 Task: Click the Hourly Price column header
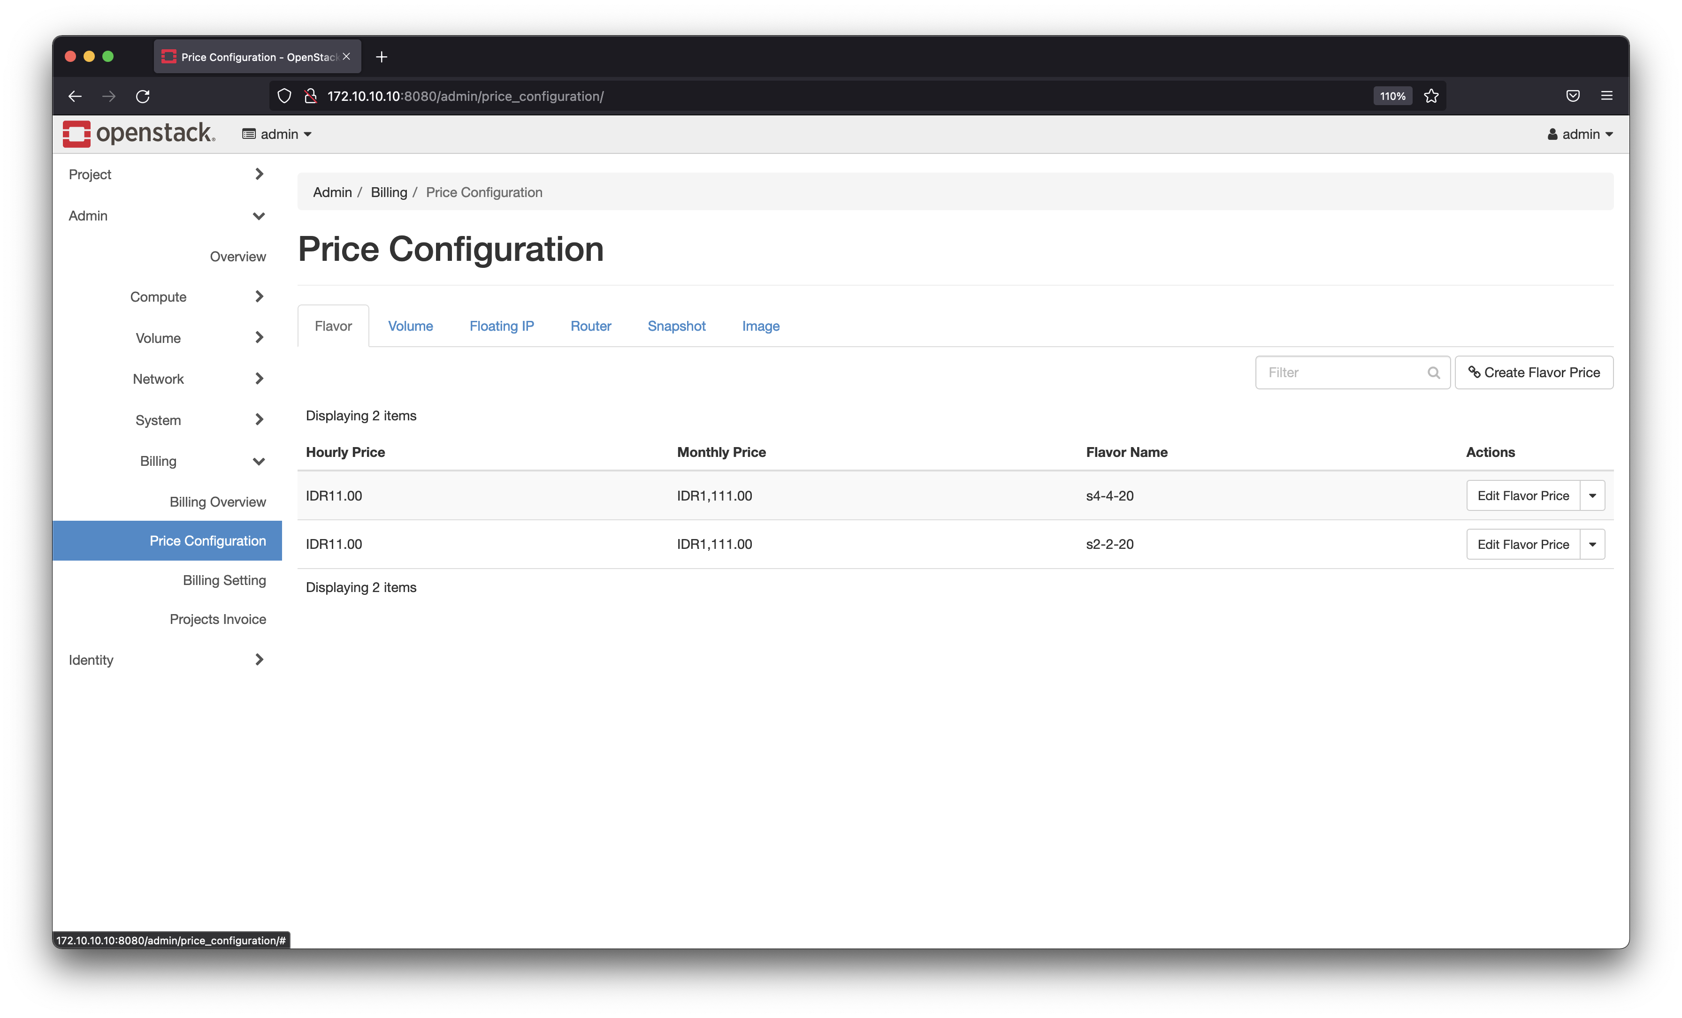tap(345, 452)
